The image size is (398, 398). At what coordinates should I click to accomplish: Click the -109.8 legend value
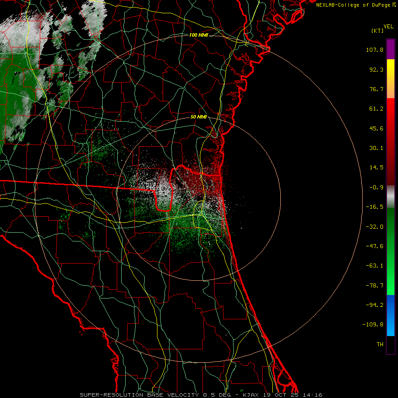coord(373,325)
